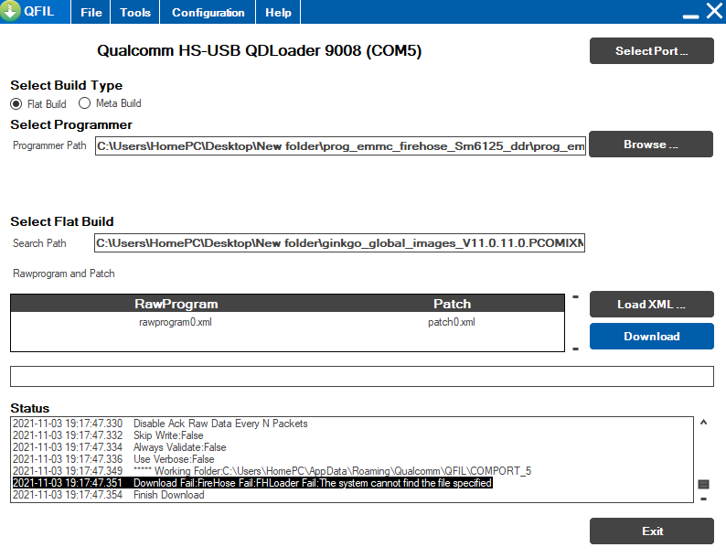This screenshot has width=726, height=558.
Task: Click the download progress bar
Action: [361, 377]
